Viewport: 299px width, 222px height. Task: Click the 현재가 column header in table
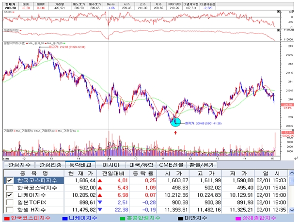tap(79, 173)
